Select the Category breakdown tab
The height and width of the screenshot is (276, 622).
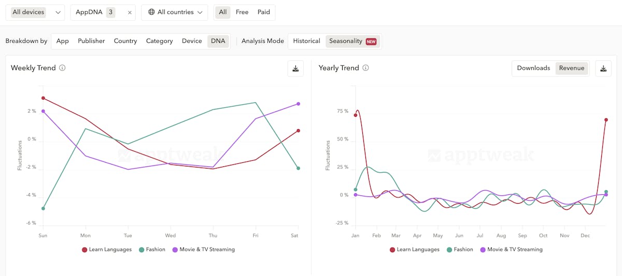click(x=159, y=41)
